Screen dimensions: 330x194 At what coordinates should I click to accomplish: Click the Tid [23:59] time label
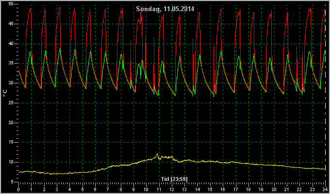click(174, 179)
